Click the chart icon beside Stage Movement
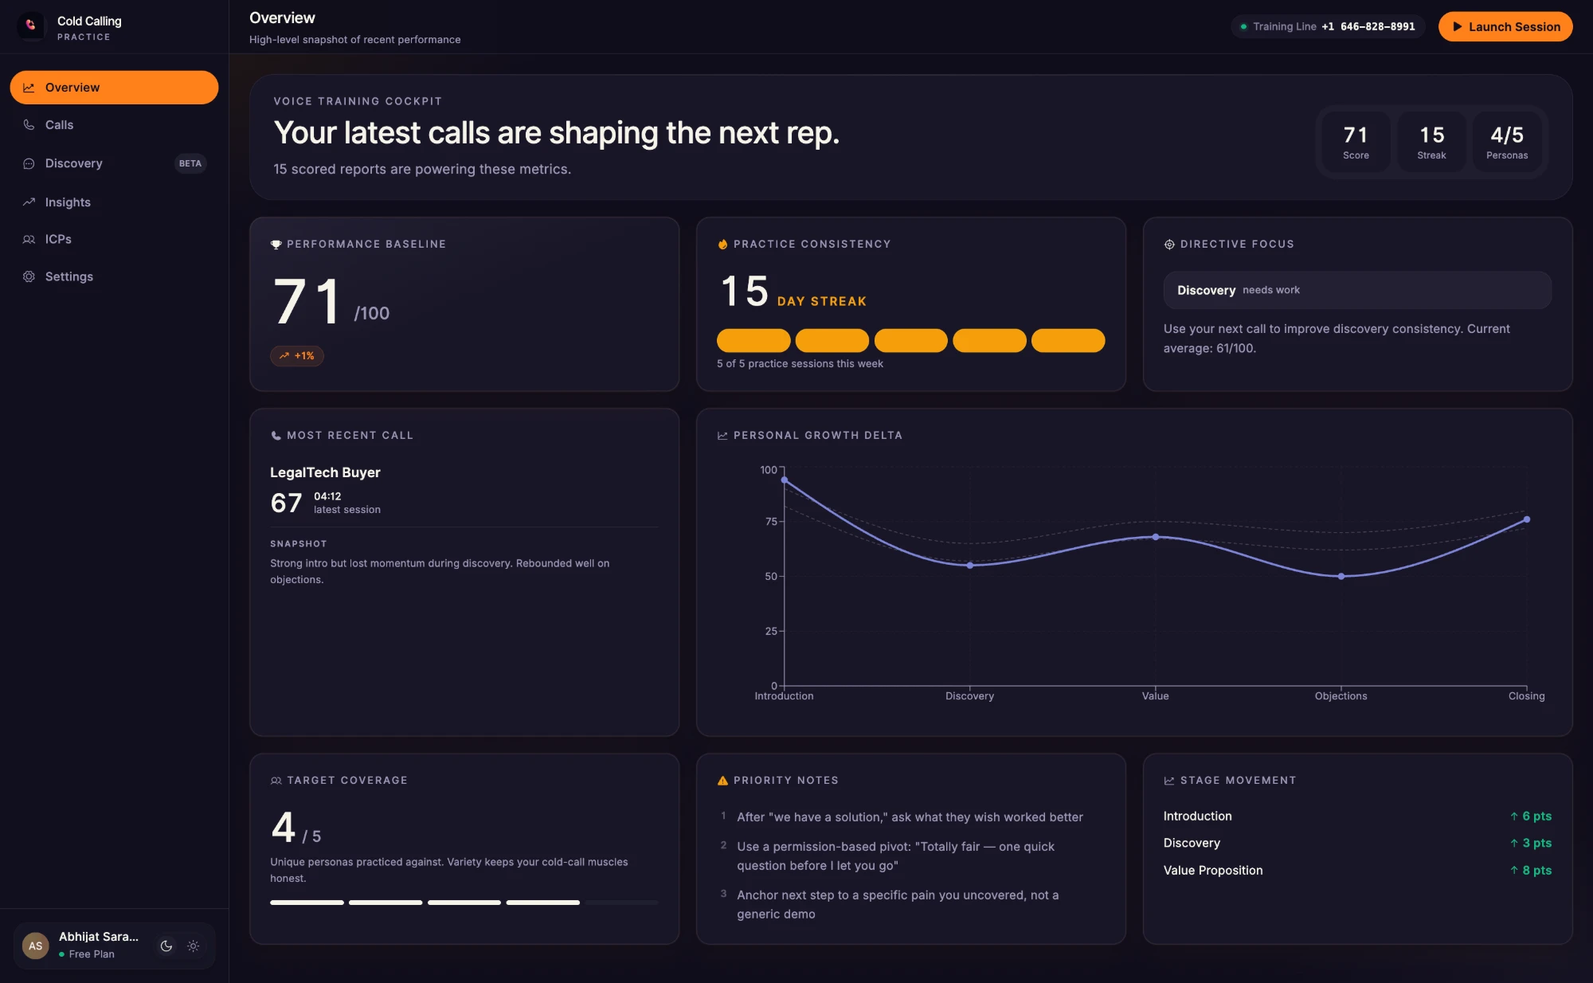The image size is (1593, 983). click(x=1169, y=781)
